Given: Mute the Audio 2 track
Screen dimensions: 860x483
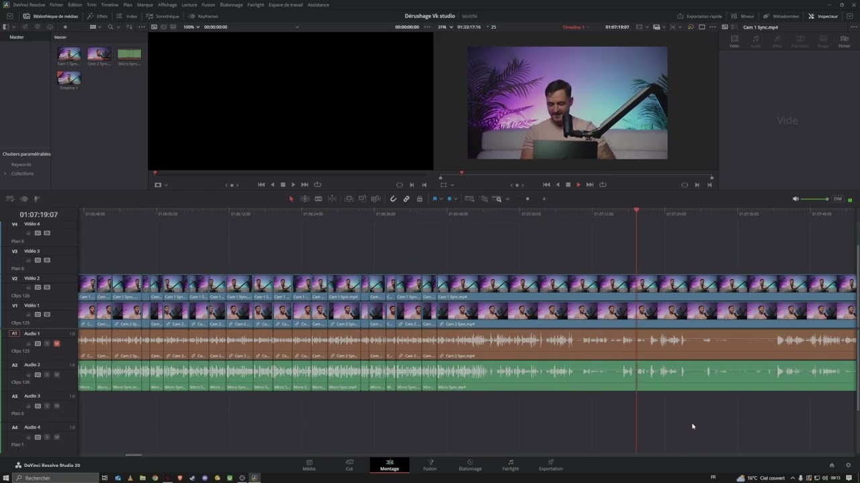Looking at the screenshot, I should pos(56,374).
